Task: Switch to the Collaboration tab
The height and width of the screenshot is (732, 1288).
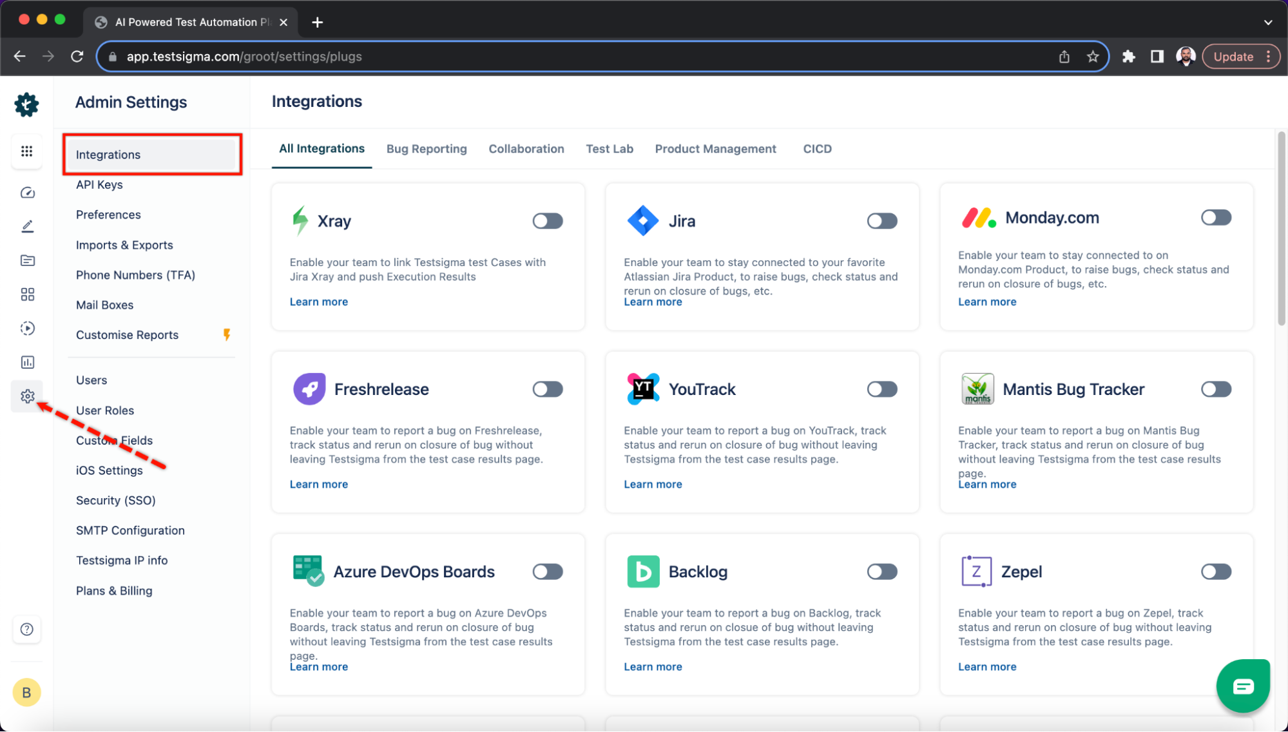Action: pos(526,149)
